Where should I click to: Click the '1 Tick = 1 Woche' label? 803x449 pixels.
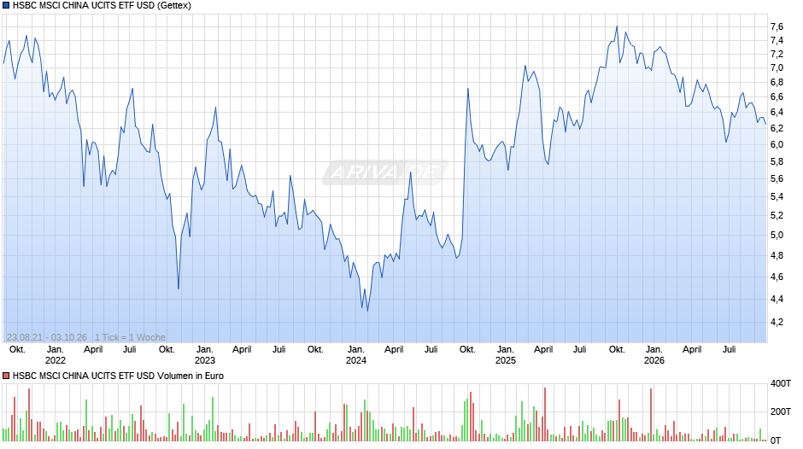pos(130,337)
